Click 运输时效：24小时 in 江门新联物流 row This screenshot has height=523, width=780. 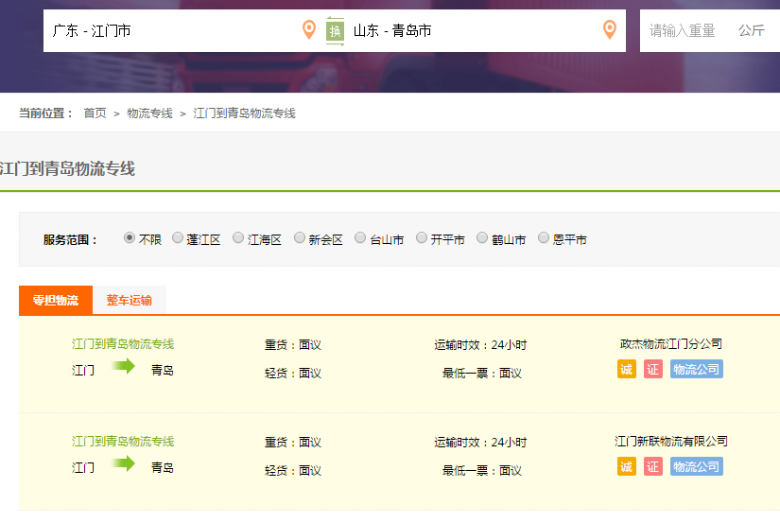point(480,443)
